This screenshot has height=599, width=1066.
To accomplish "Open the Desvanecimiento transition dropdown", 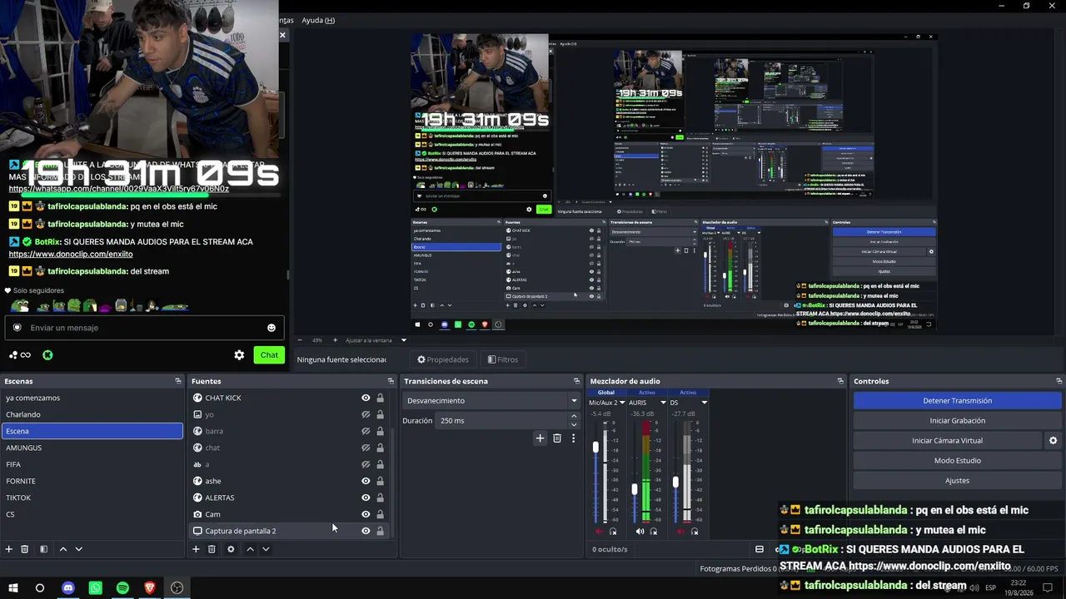I will coord(491,401).
